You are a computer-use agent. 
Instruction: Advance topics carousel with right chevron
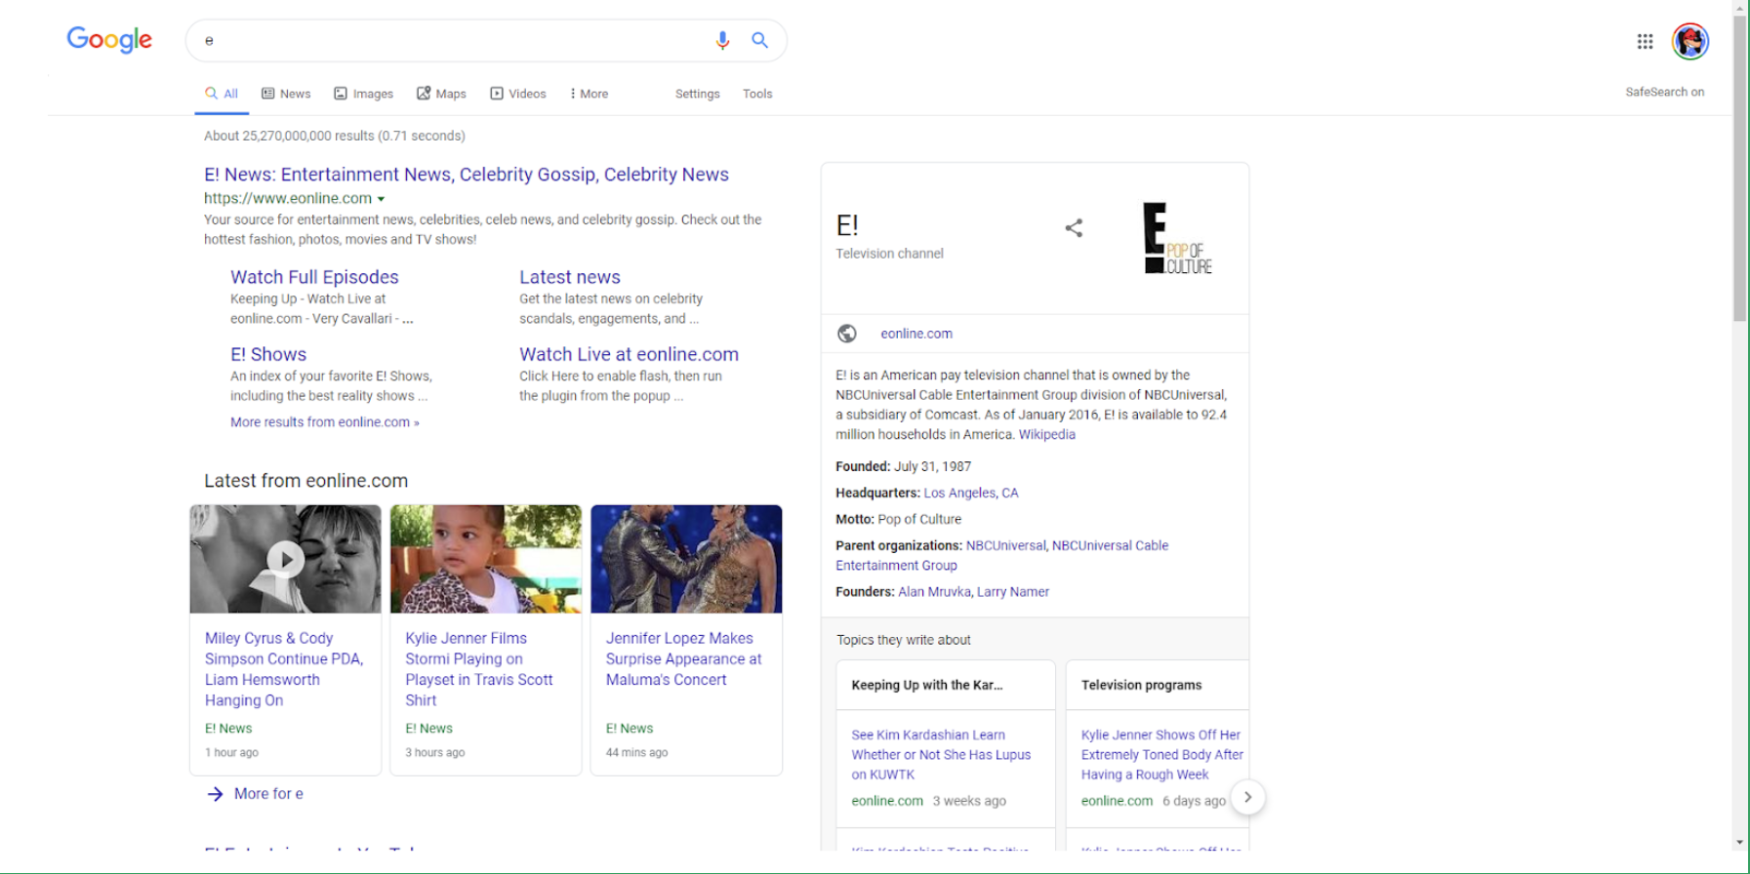1247,797
